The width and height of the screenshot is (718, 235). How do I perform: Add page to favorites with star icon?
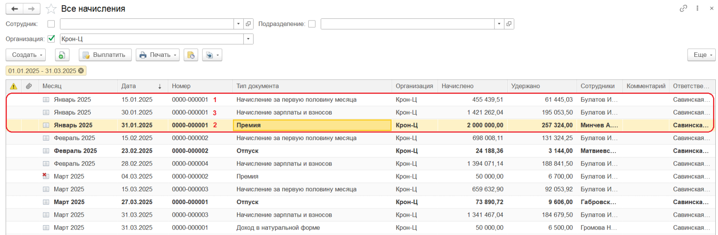[51, 9]
